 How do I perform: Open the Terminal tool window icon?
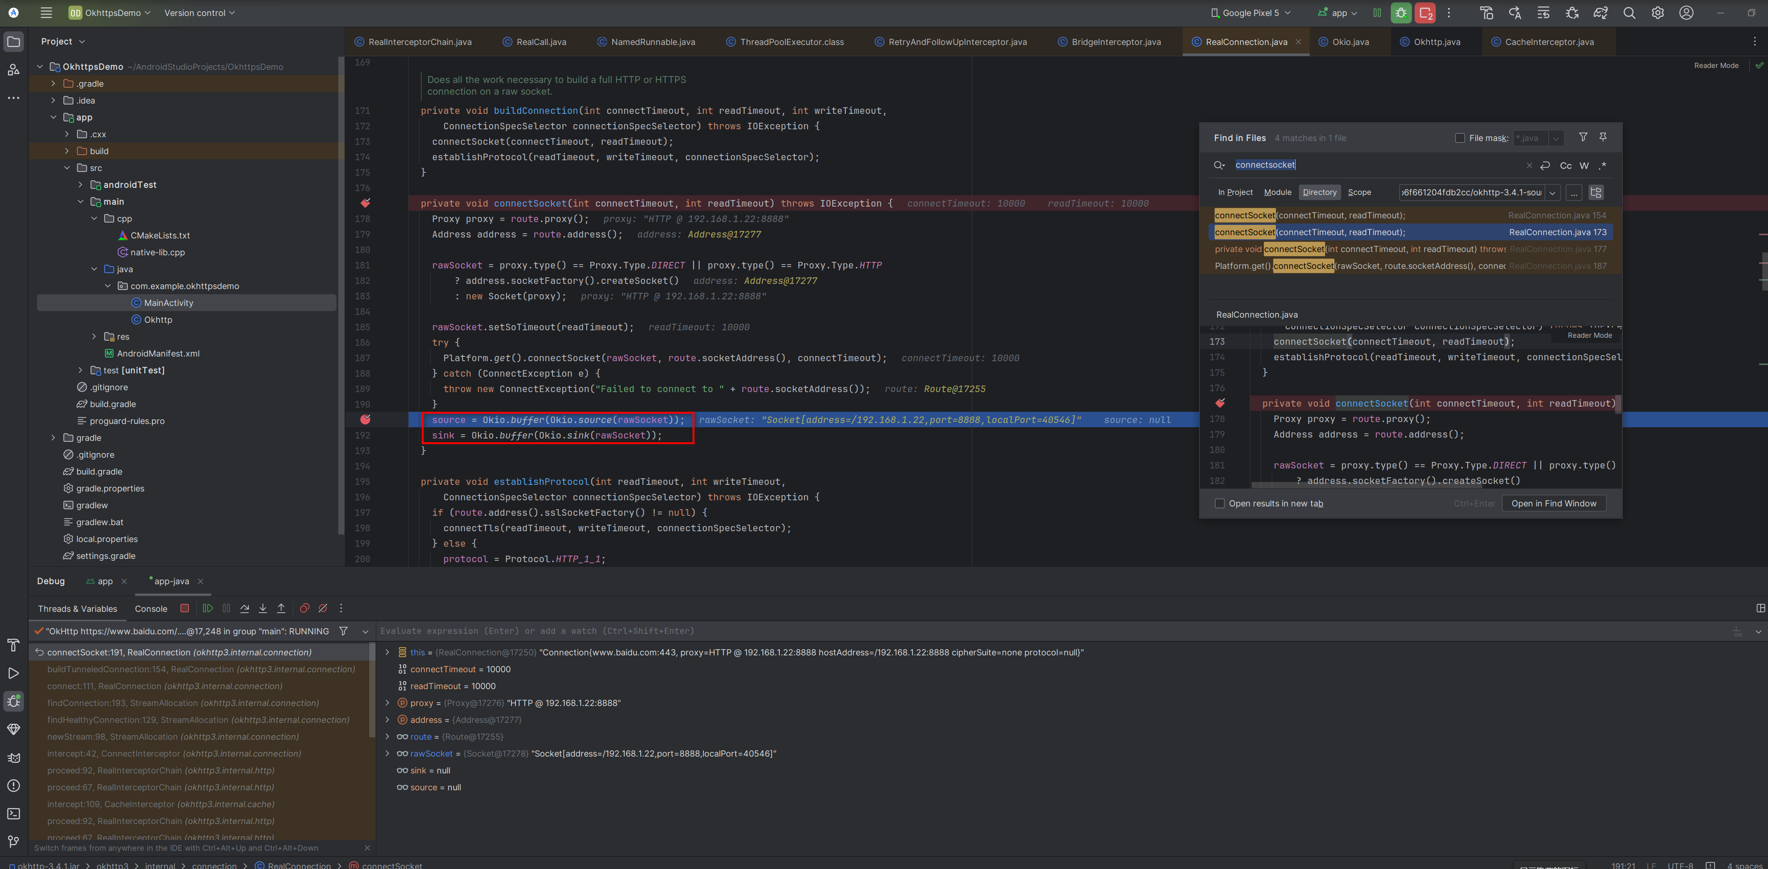(x=13, y=813)
